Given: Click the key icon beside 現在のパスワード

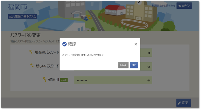Looking at the screenshot, I should [x=31, y=52].
